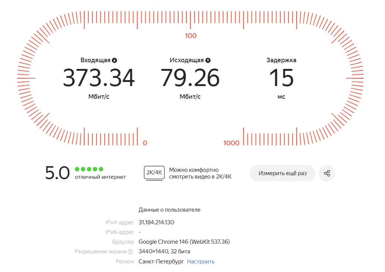This screenshot has width=385, height=272.
Task: Click the 373.34 download speed value
Action: click(99, 78)
